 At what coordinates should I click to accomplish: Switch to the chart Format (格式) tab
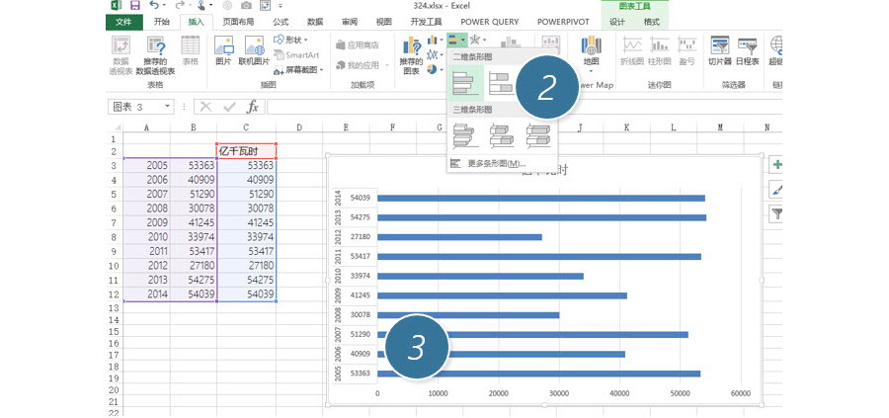652,22
